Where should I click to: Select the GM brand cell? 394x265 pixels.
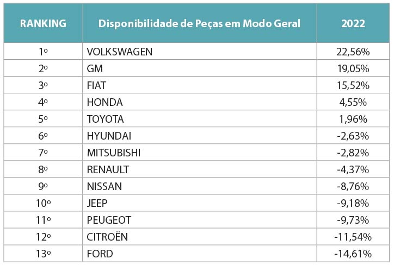tap(95, 69)
